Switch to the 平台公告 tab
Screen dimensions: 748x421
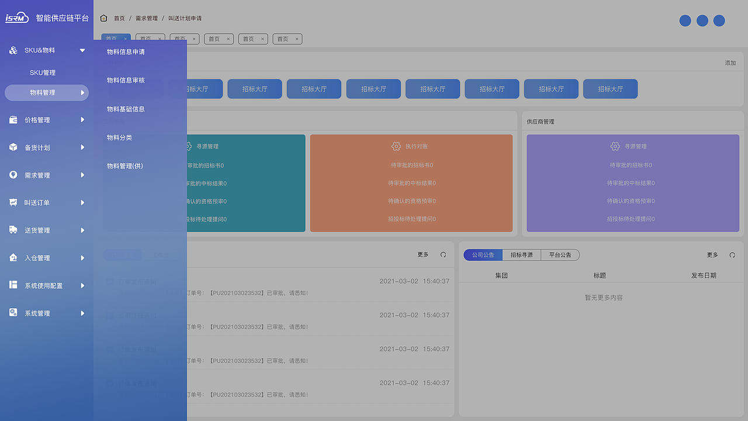(560, 255)
